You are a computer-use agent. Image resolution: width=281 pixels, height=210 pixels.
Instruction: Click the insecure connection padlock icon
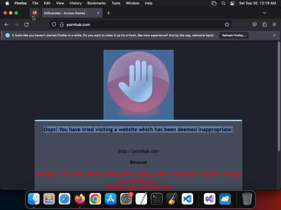point(62,24)
